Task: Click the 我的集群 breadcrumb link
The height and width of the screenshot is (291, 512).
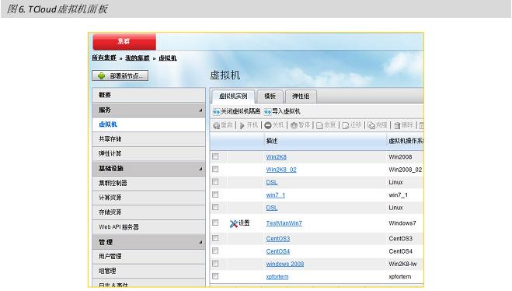Action: pos(138,58)
